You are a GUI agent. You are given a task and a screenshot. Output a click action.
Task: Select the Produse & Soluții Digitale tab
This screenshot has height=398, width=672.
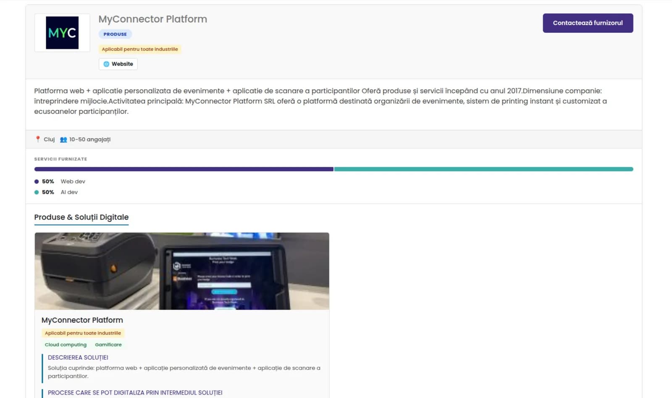81,217
